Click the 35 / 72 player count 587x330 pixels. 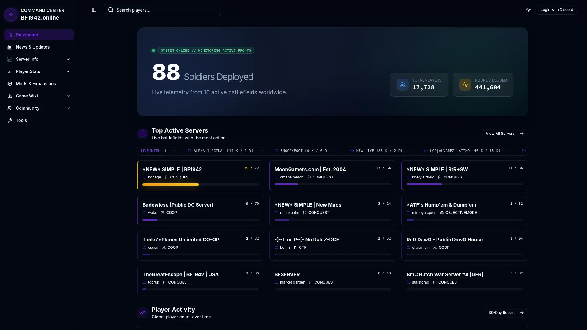click(x=251, y=168)
